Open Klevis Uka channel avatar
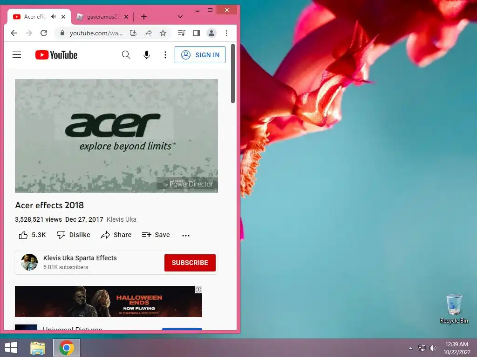The image size is (477, 357). point(29,262)
